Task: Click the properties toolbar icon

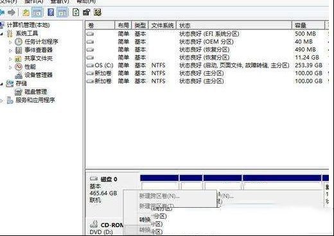Action: (87, 12)
